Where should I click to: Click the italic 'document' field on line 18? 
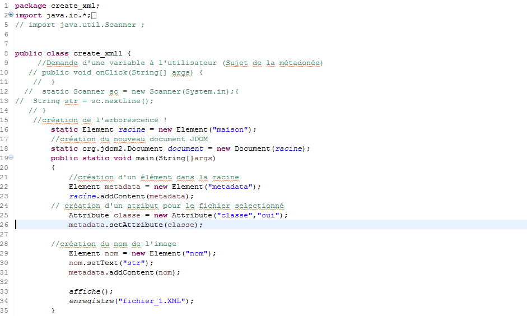pos(185,148)
